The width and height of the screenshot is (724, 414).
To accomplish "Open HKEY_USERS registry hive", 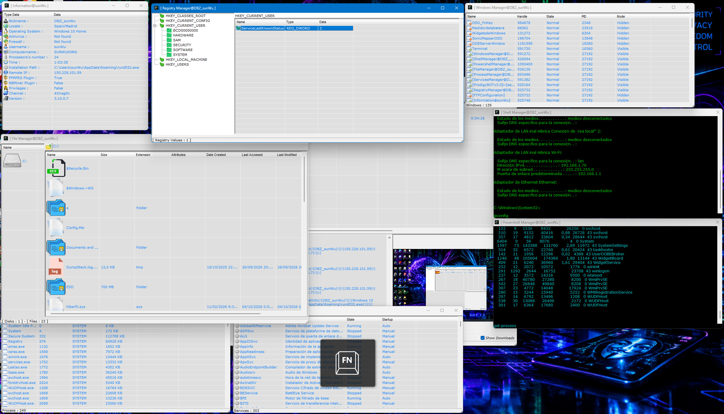I will (x=177, y=64).
